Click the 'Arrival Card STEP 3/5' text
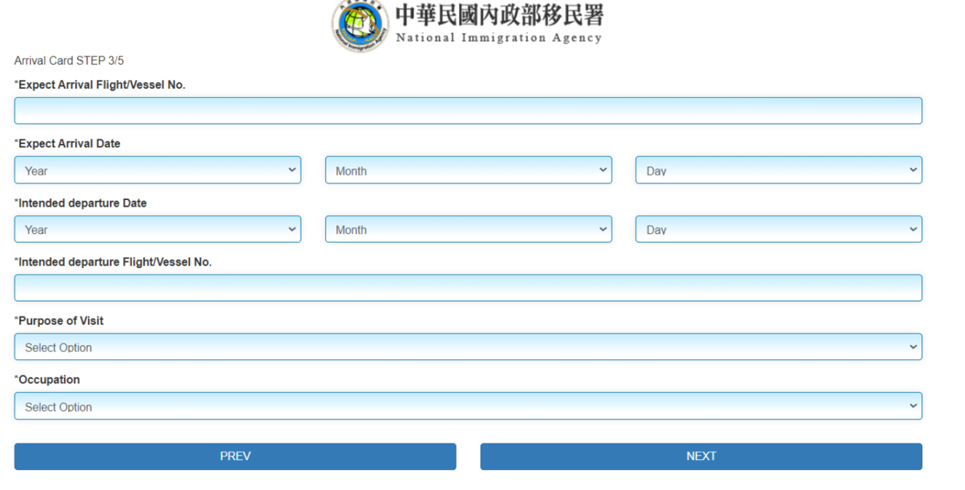Image resolution: width=965 pixels, height=490 pixels. click(69, 61)
